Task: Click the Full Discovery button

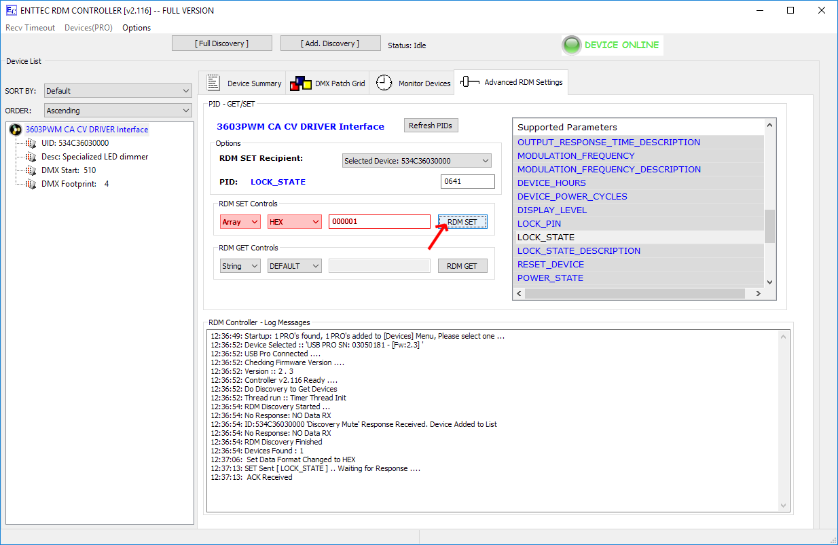Action: (x=222, y=43)
